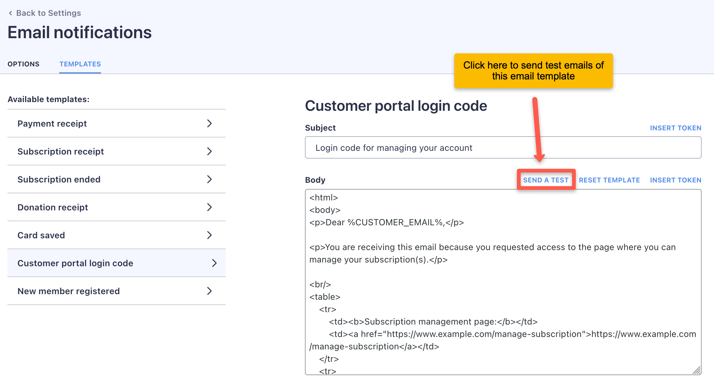This screenshot has width=714, height=386.
Task: Click INSERT TOKEN next to Subject
Action: point(675,128)
